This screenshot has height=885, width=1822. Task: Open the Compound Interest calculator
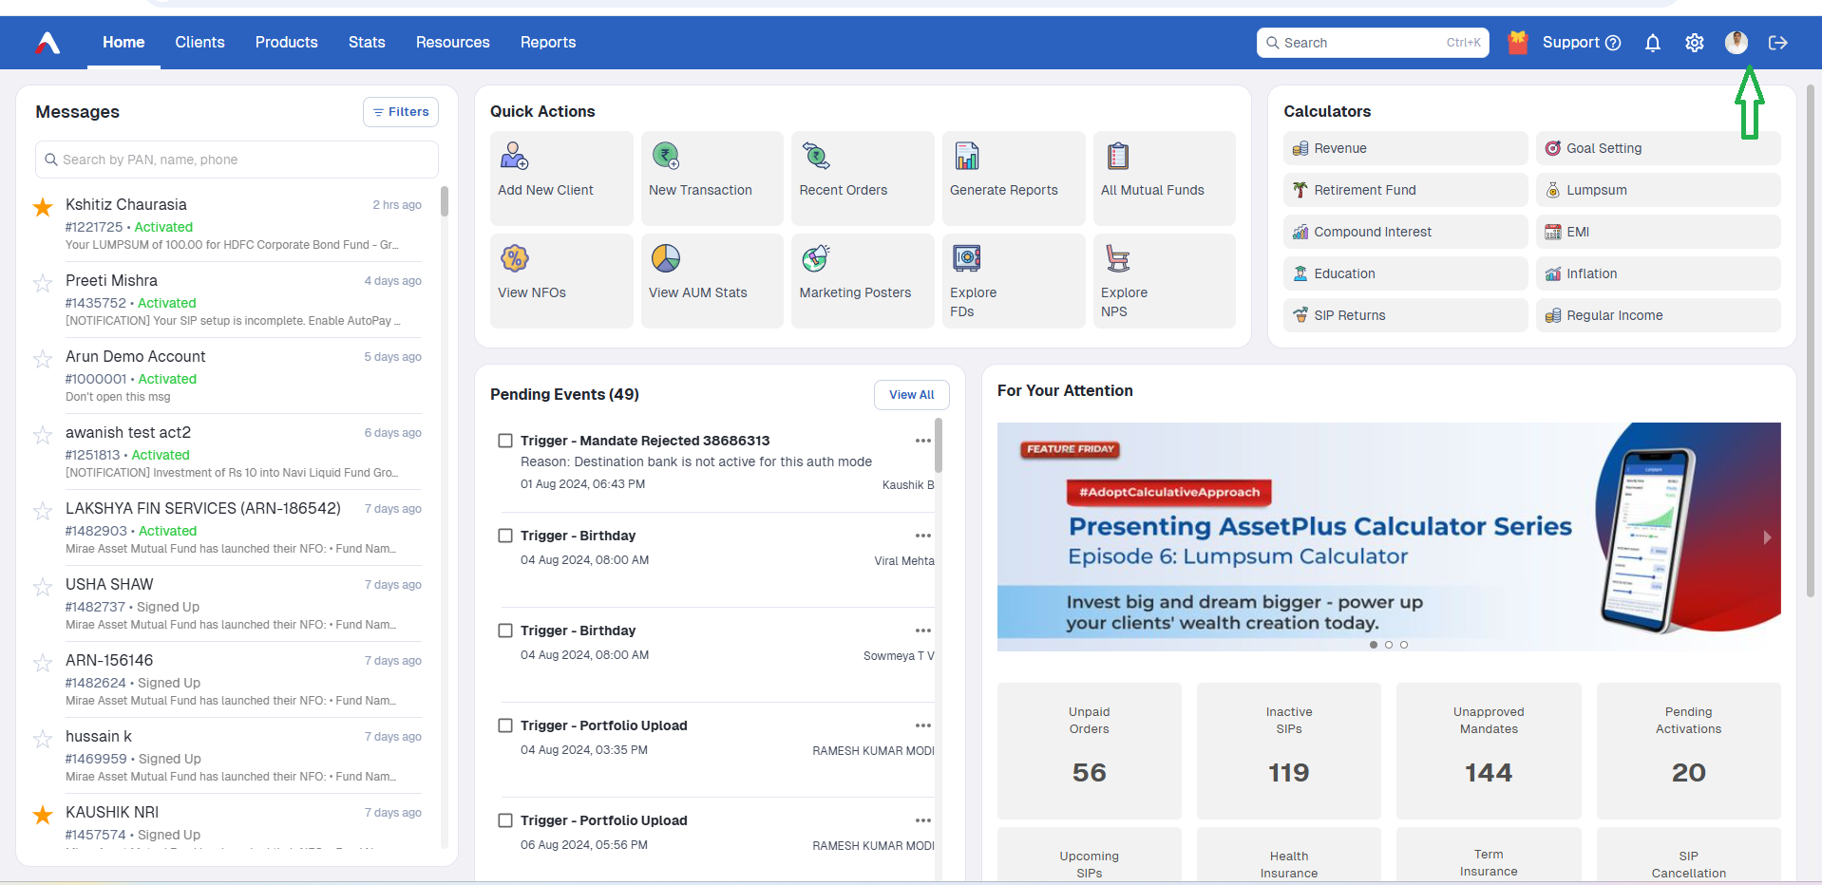(x=1406, y=232)
